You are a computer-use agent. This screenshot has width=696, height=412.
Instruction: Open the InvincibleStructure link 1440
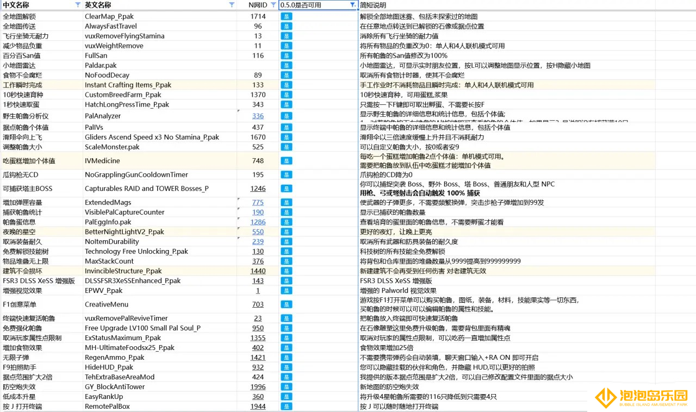(258, 271)
